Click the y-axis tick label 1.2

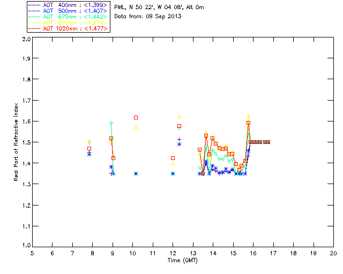26,205
